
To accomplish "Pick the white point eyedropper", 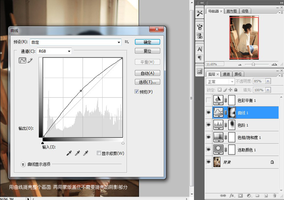I will 86,153.
